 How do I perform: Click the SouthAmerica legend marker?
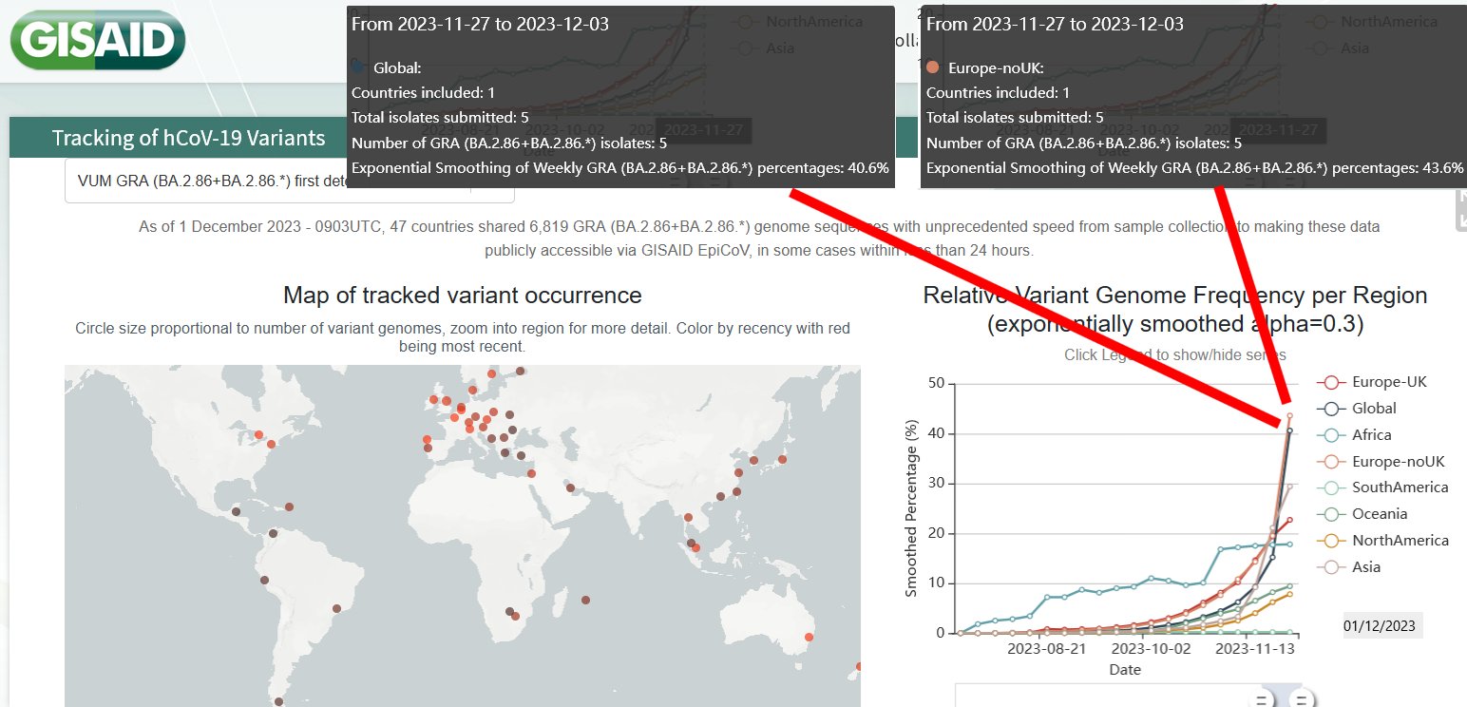coord(1330,487)
